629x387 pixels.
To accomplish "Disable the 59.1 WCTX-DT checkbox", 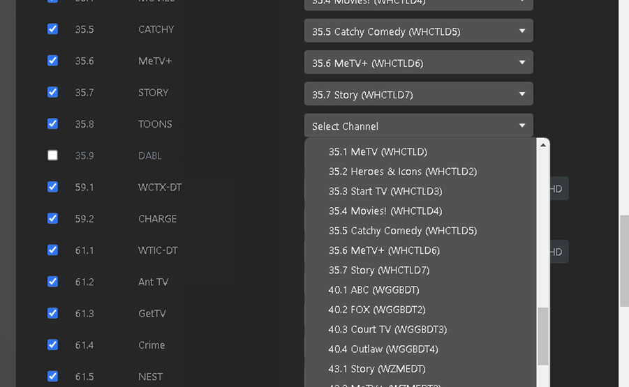I will click(52, 187).
